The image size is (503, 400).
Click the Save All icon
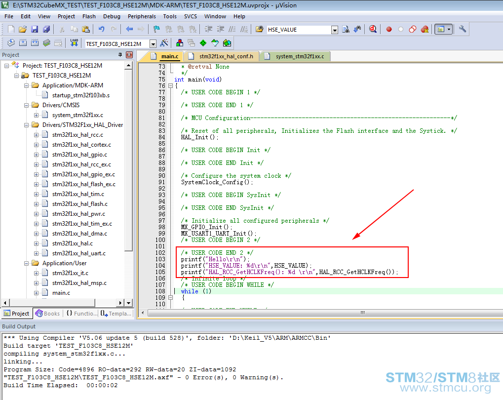[x=46, y=29]
